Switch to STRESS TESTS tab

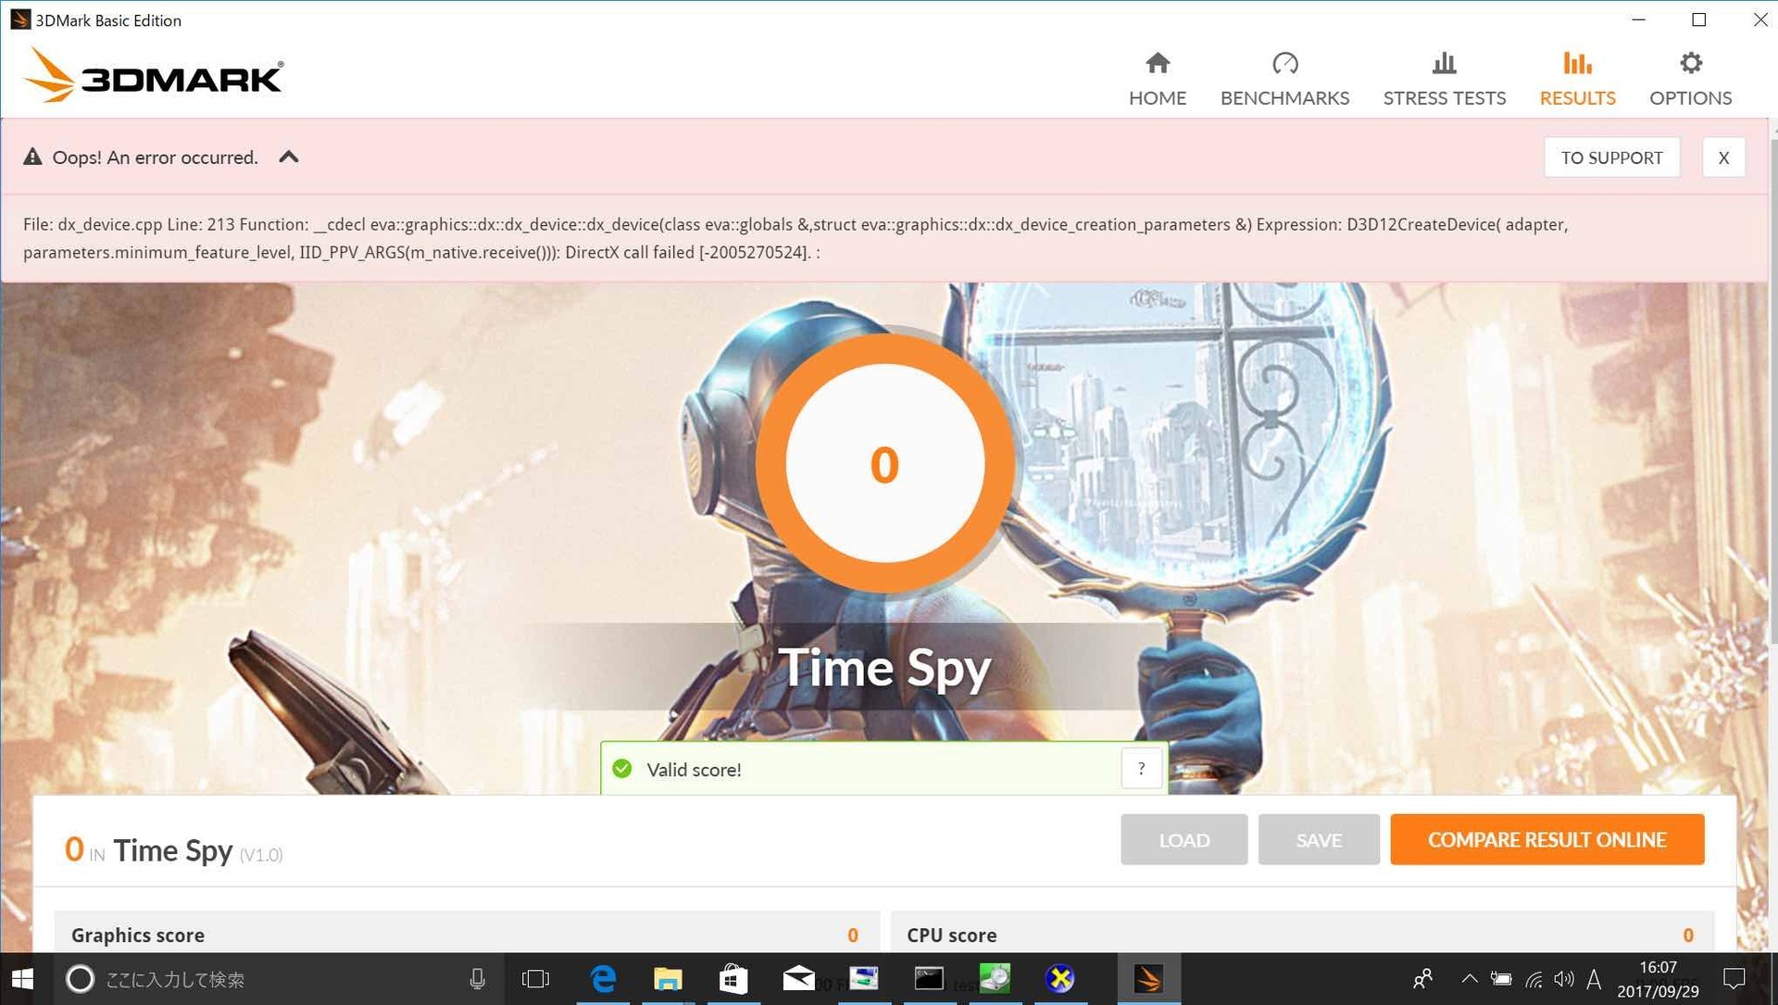pos(1444,79)
